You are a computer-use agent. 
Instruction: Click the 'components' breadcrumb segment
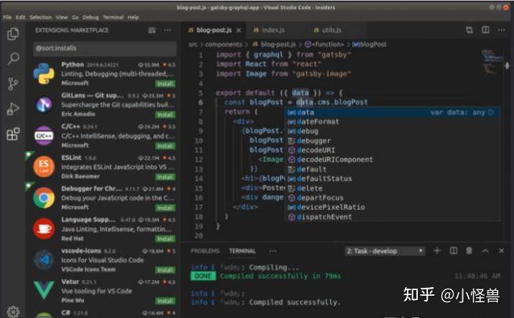(x=223, y=44)
